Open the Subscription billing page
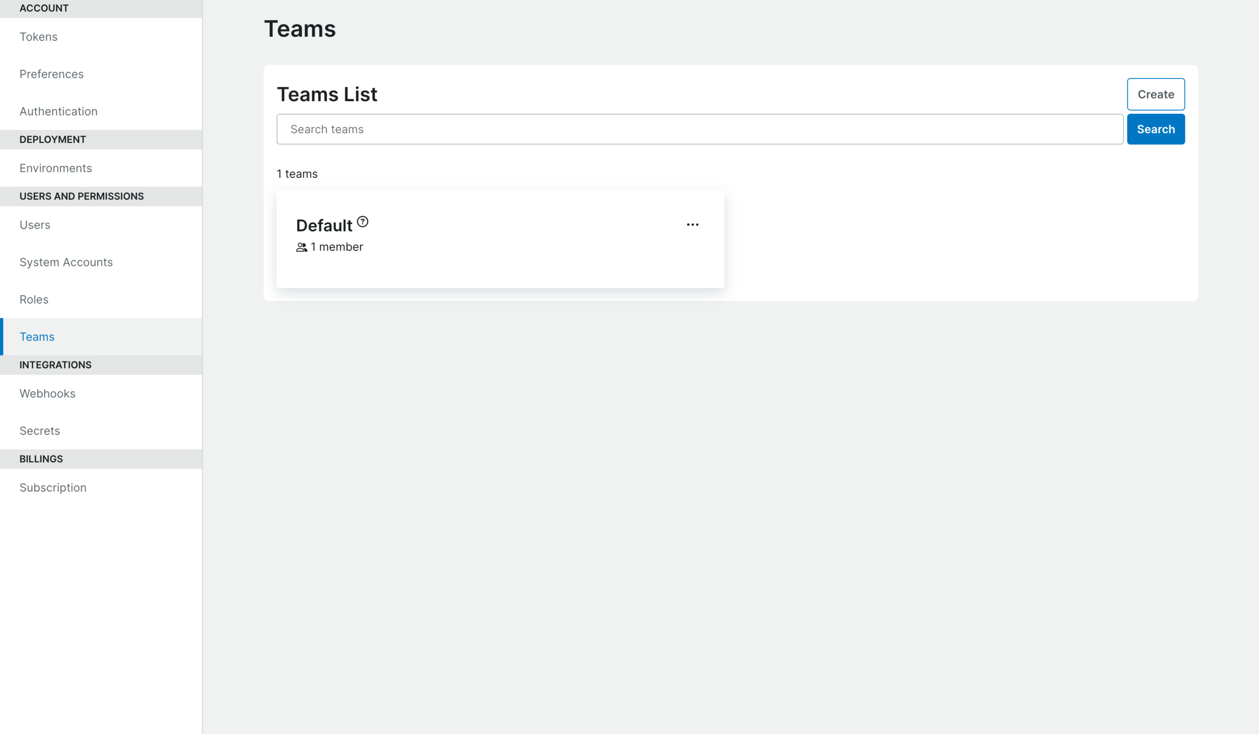The height and width of the screenshot is (734, 1259). (53, 487)
